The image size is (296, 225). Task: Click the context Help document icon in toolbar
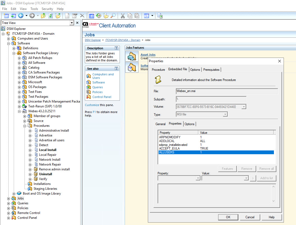pyautogui.click(x=160, y=16)
